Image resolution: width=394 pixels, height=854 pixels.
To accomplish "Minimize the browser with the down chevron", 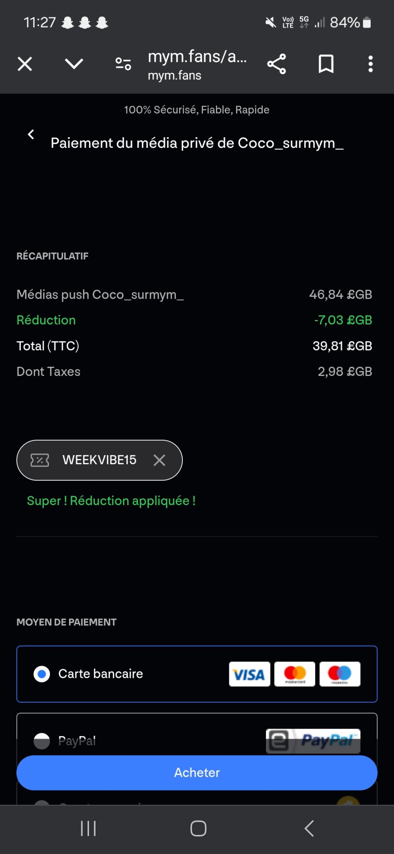I will [x=74, y=63].
